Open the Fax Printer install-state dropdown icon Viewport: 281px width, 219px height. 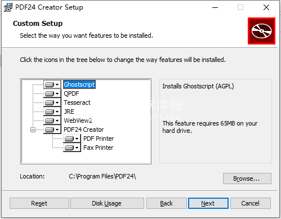pyautogui.click(x=72, y=148)
